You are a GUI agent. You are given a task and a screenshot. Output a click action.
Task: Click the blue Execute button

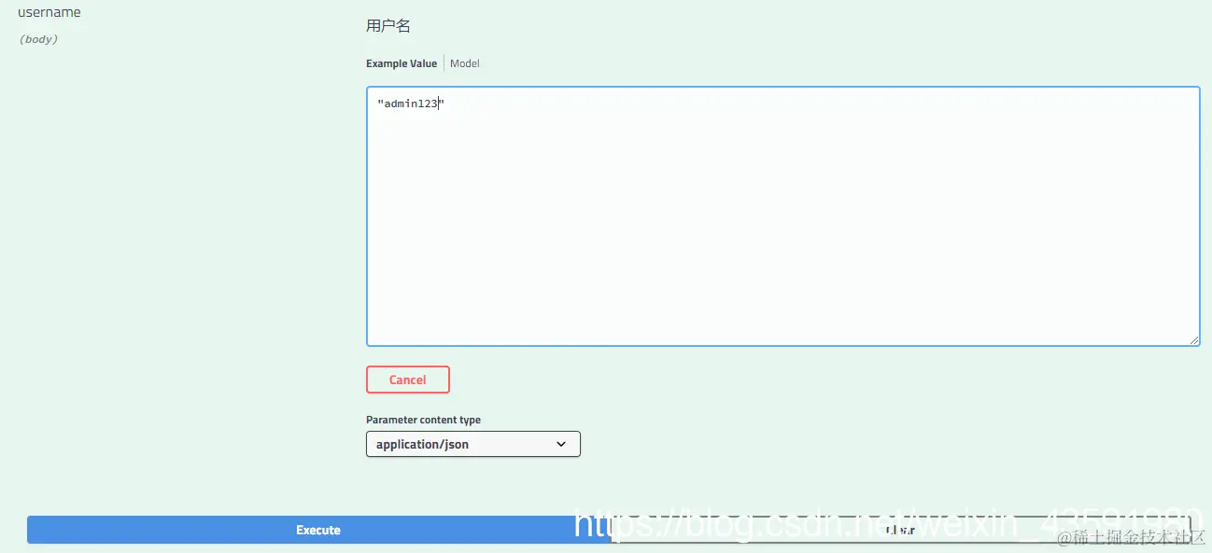point(318,530)
